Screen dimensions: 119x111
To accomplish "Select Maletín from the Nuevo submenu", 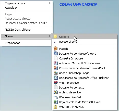I will (84, 49).
